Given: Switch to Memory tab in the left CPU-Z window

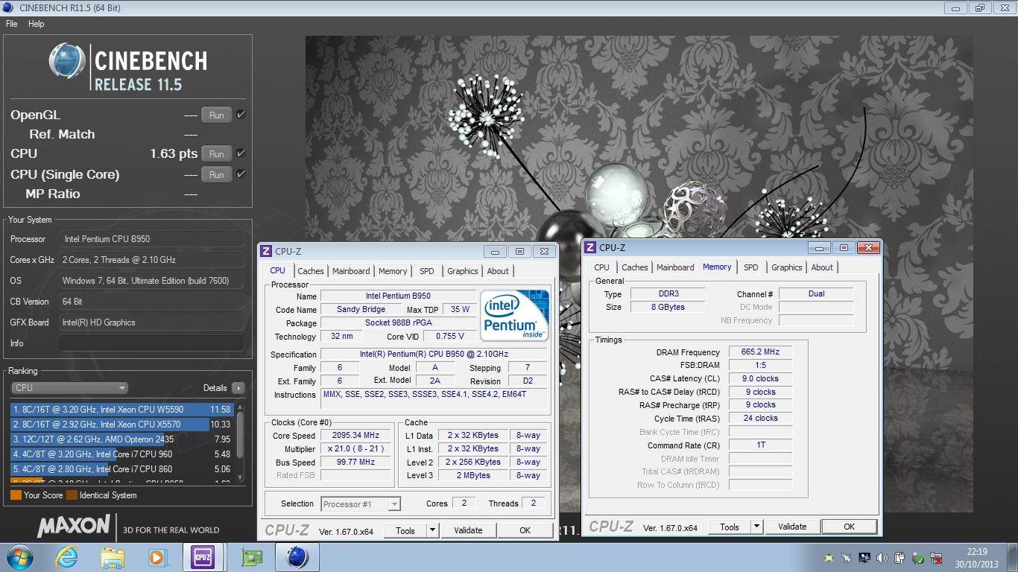Looking at the screenshot, I should [x=393, y=271].
